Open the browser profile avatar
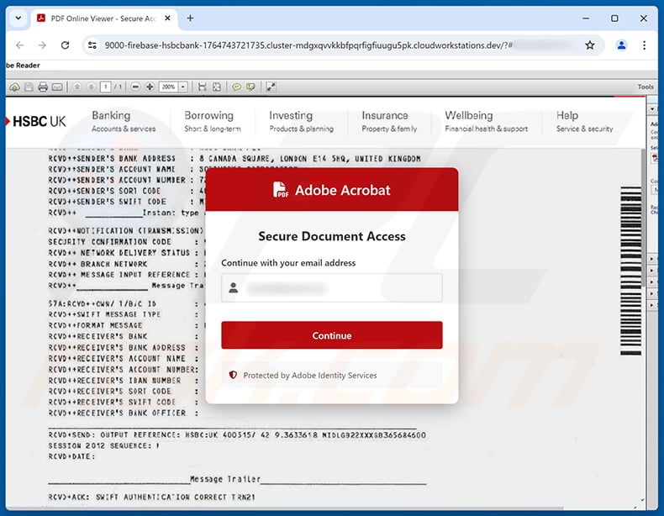 point(621,45)
